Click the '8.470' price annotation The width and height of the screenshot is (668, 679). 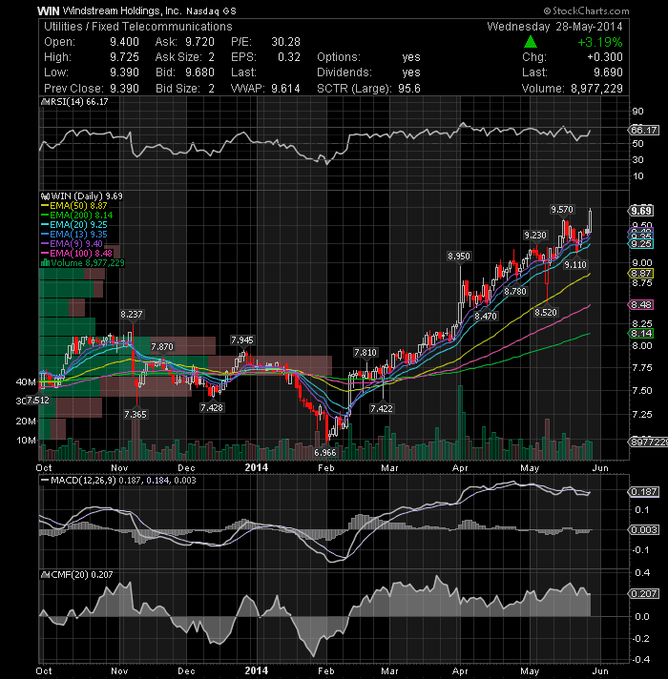pyautogui.click(x=486, y=316)
